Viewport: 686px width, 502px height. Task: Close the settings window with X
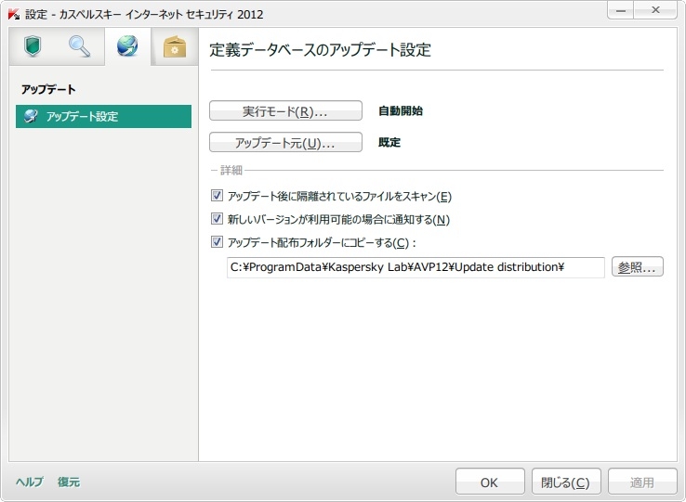coord(655,10)
